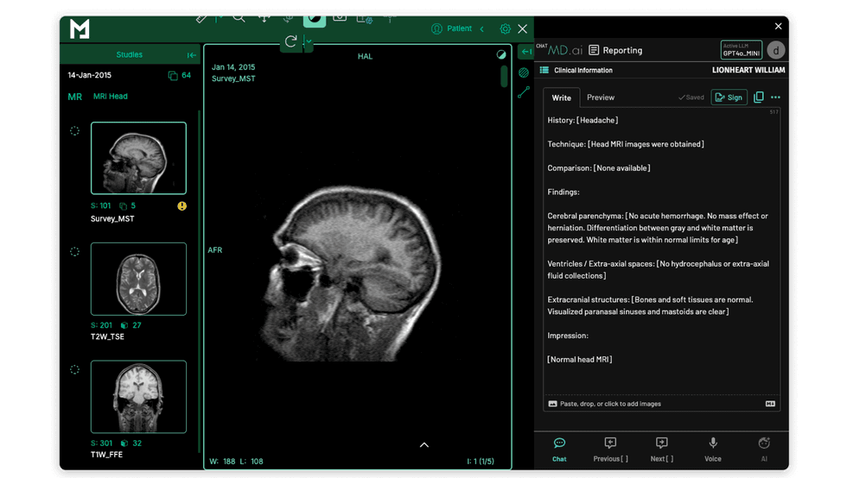Switch to the Preview tab
Image resolution: width=847 pixels, height=478 pixels.
(601, 97)
